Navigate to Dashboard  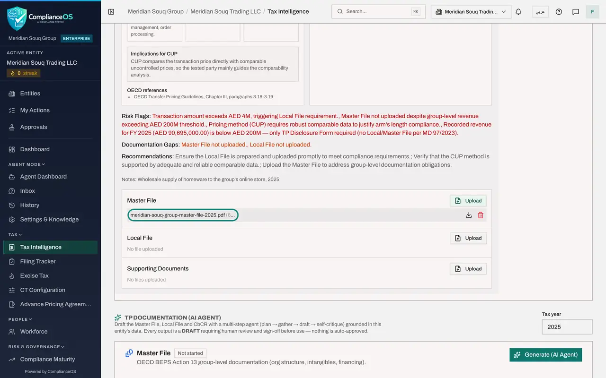[50, 149]
